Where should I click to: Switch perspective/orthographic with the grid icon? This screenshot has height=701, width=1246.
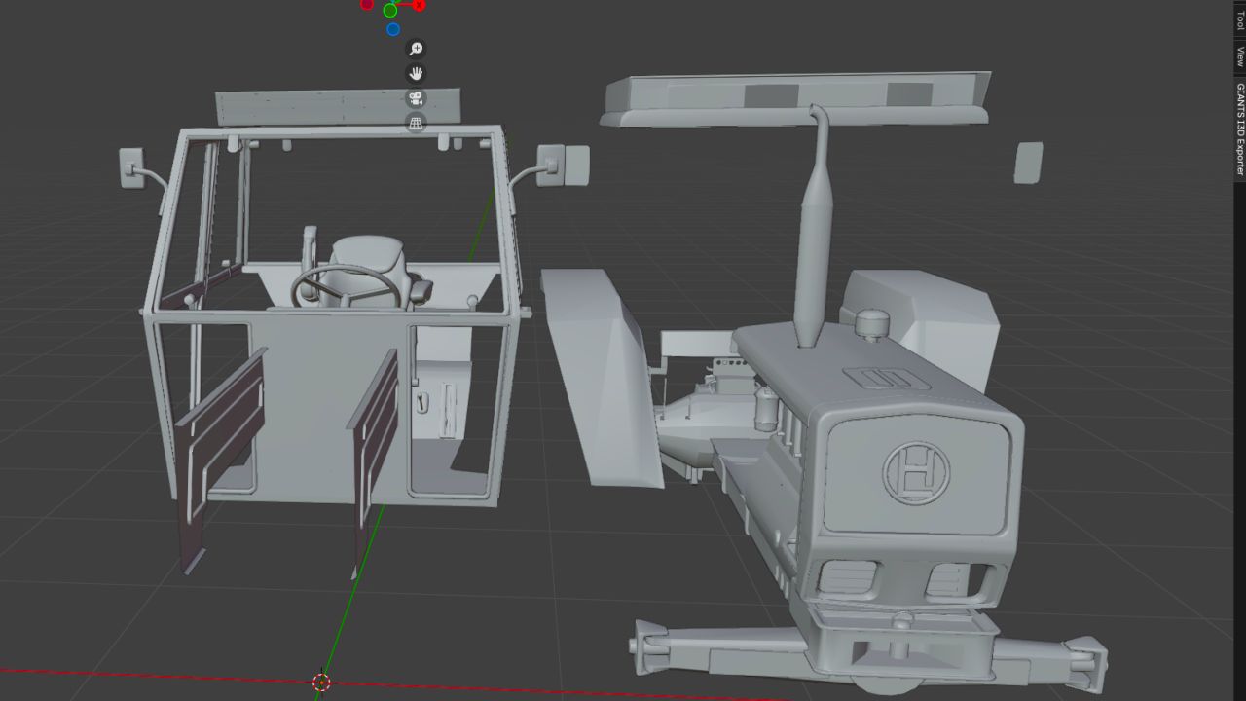416,123
